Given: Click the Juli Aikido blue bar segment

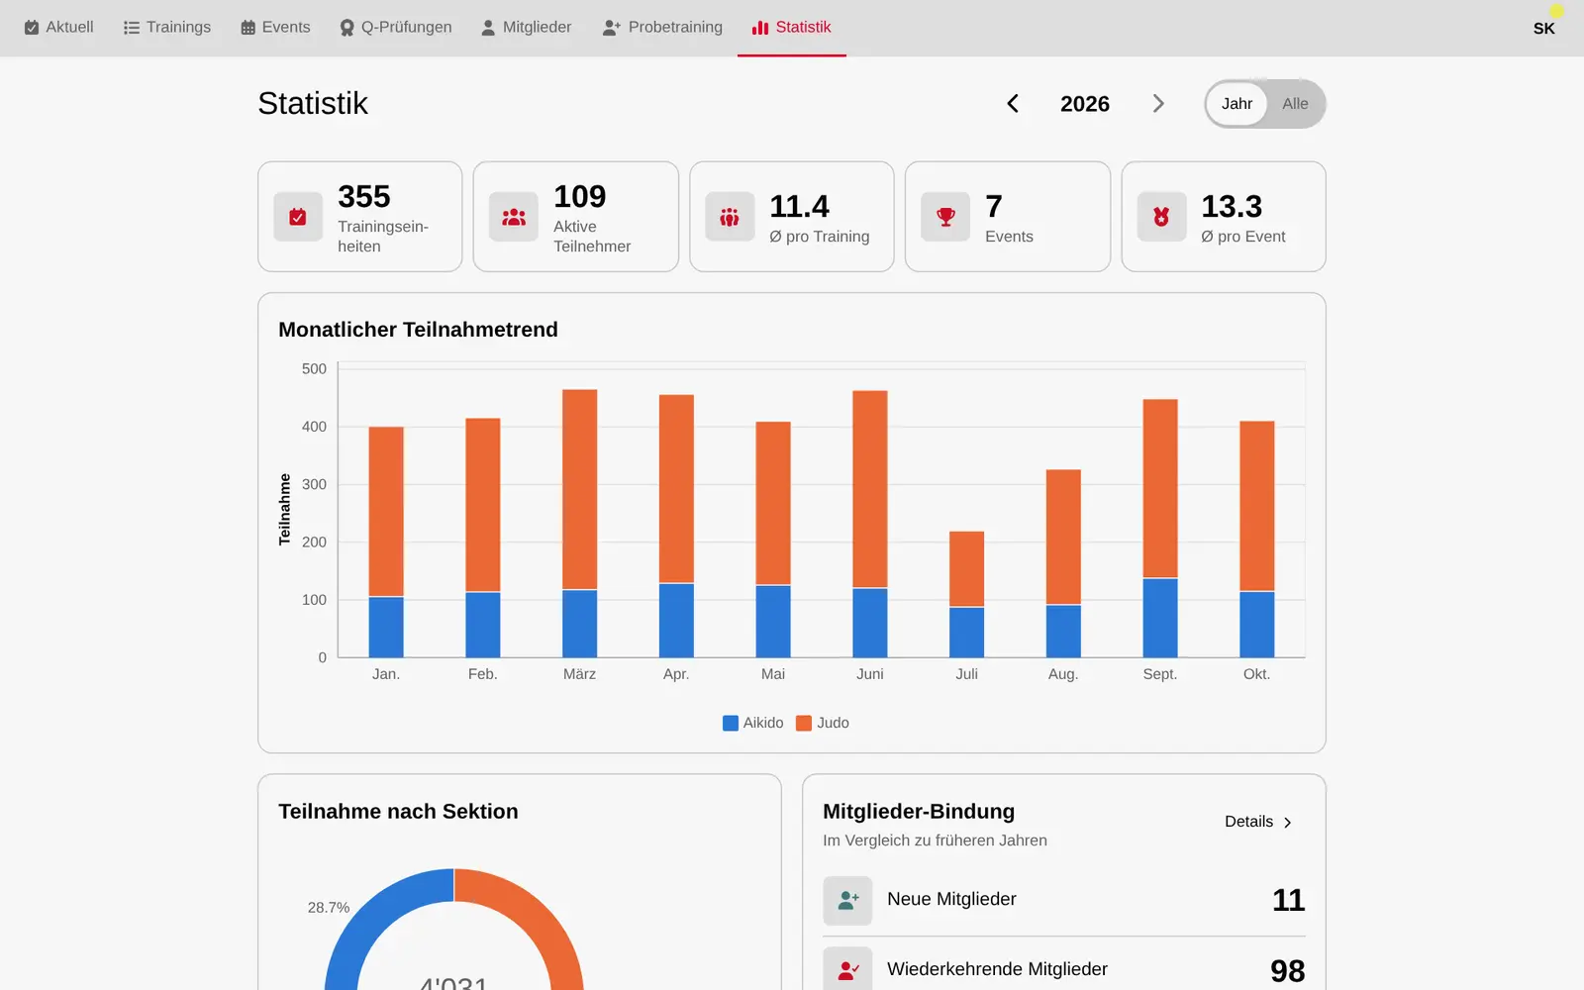Looking at the screenshot, I should coord(967,633).
